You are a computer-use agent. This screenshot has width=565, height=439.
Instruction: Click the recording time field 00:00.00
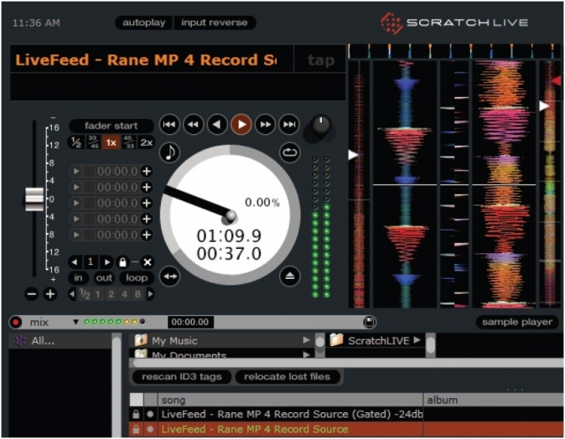pos(190,322)
